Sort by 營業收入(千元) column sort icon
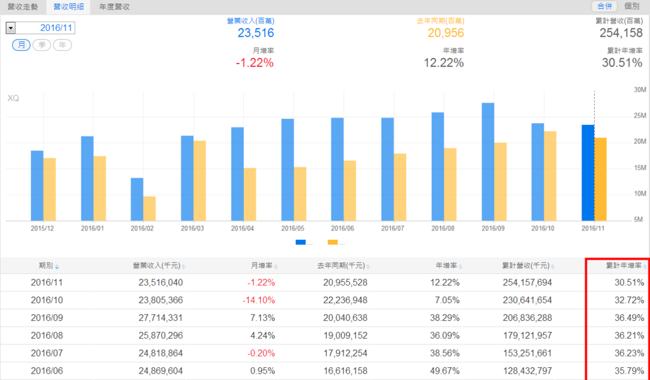 [x=183, y=266]
